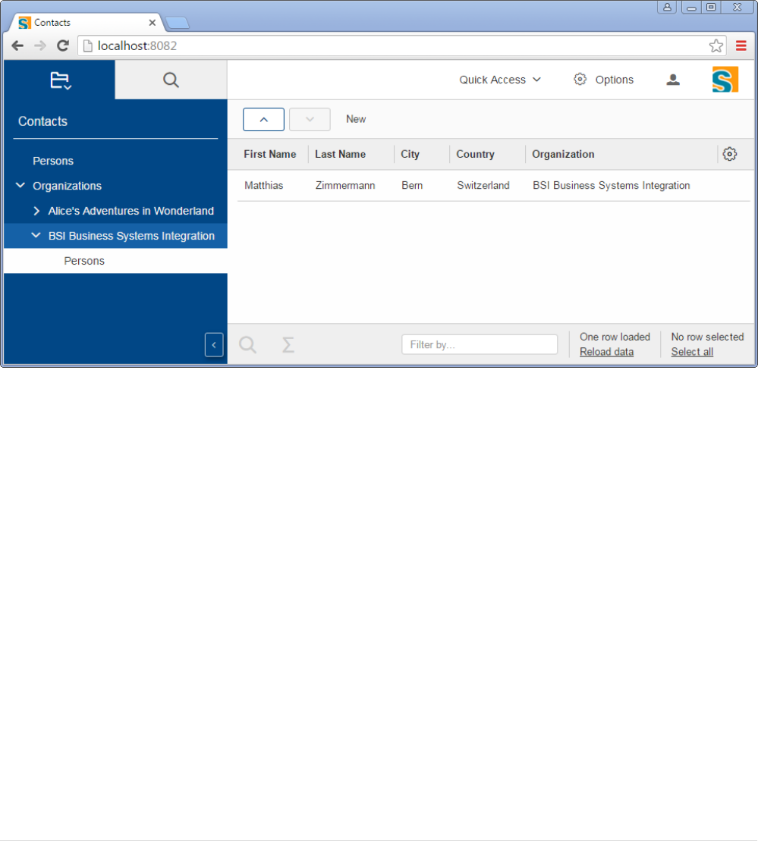Open the sum aggregation sigma control
Image resolution: width=758 pixels, height=841 pixels.
(288, 344)
